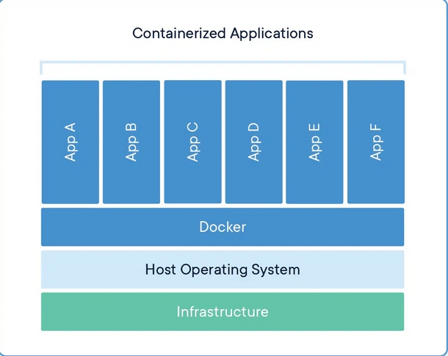Screen dimensions: 448x356
Task: Click the empty area left of the title
Action: pyautogui.click(x=66, y=34)
